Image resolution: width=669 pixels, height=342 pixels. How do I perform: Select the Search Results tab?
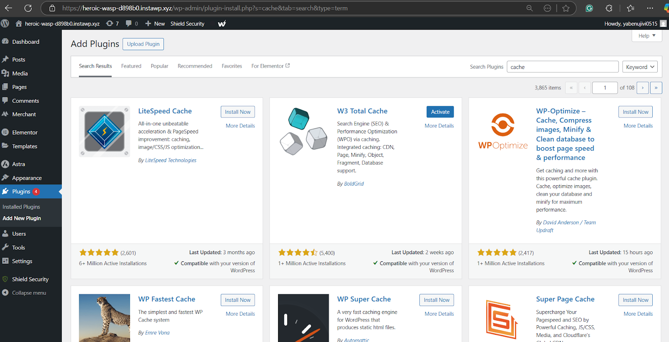[95, 66]
